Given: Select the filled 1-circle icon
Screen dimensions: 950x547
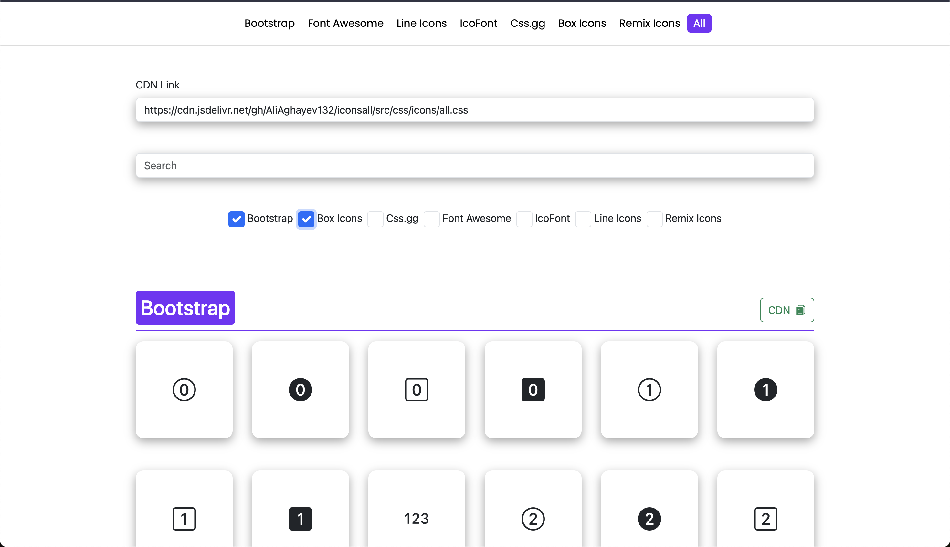Looking at the screenshot, I should point(765,390).
